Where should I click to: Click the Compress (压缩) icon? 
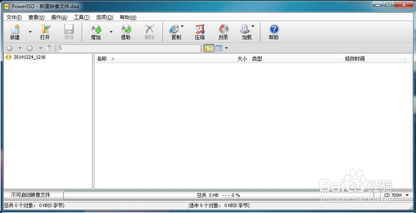[x=200, y=29]
